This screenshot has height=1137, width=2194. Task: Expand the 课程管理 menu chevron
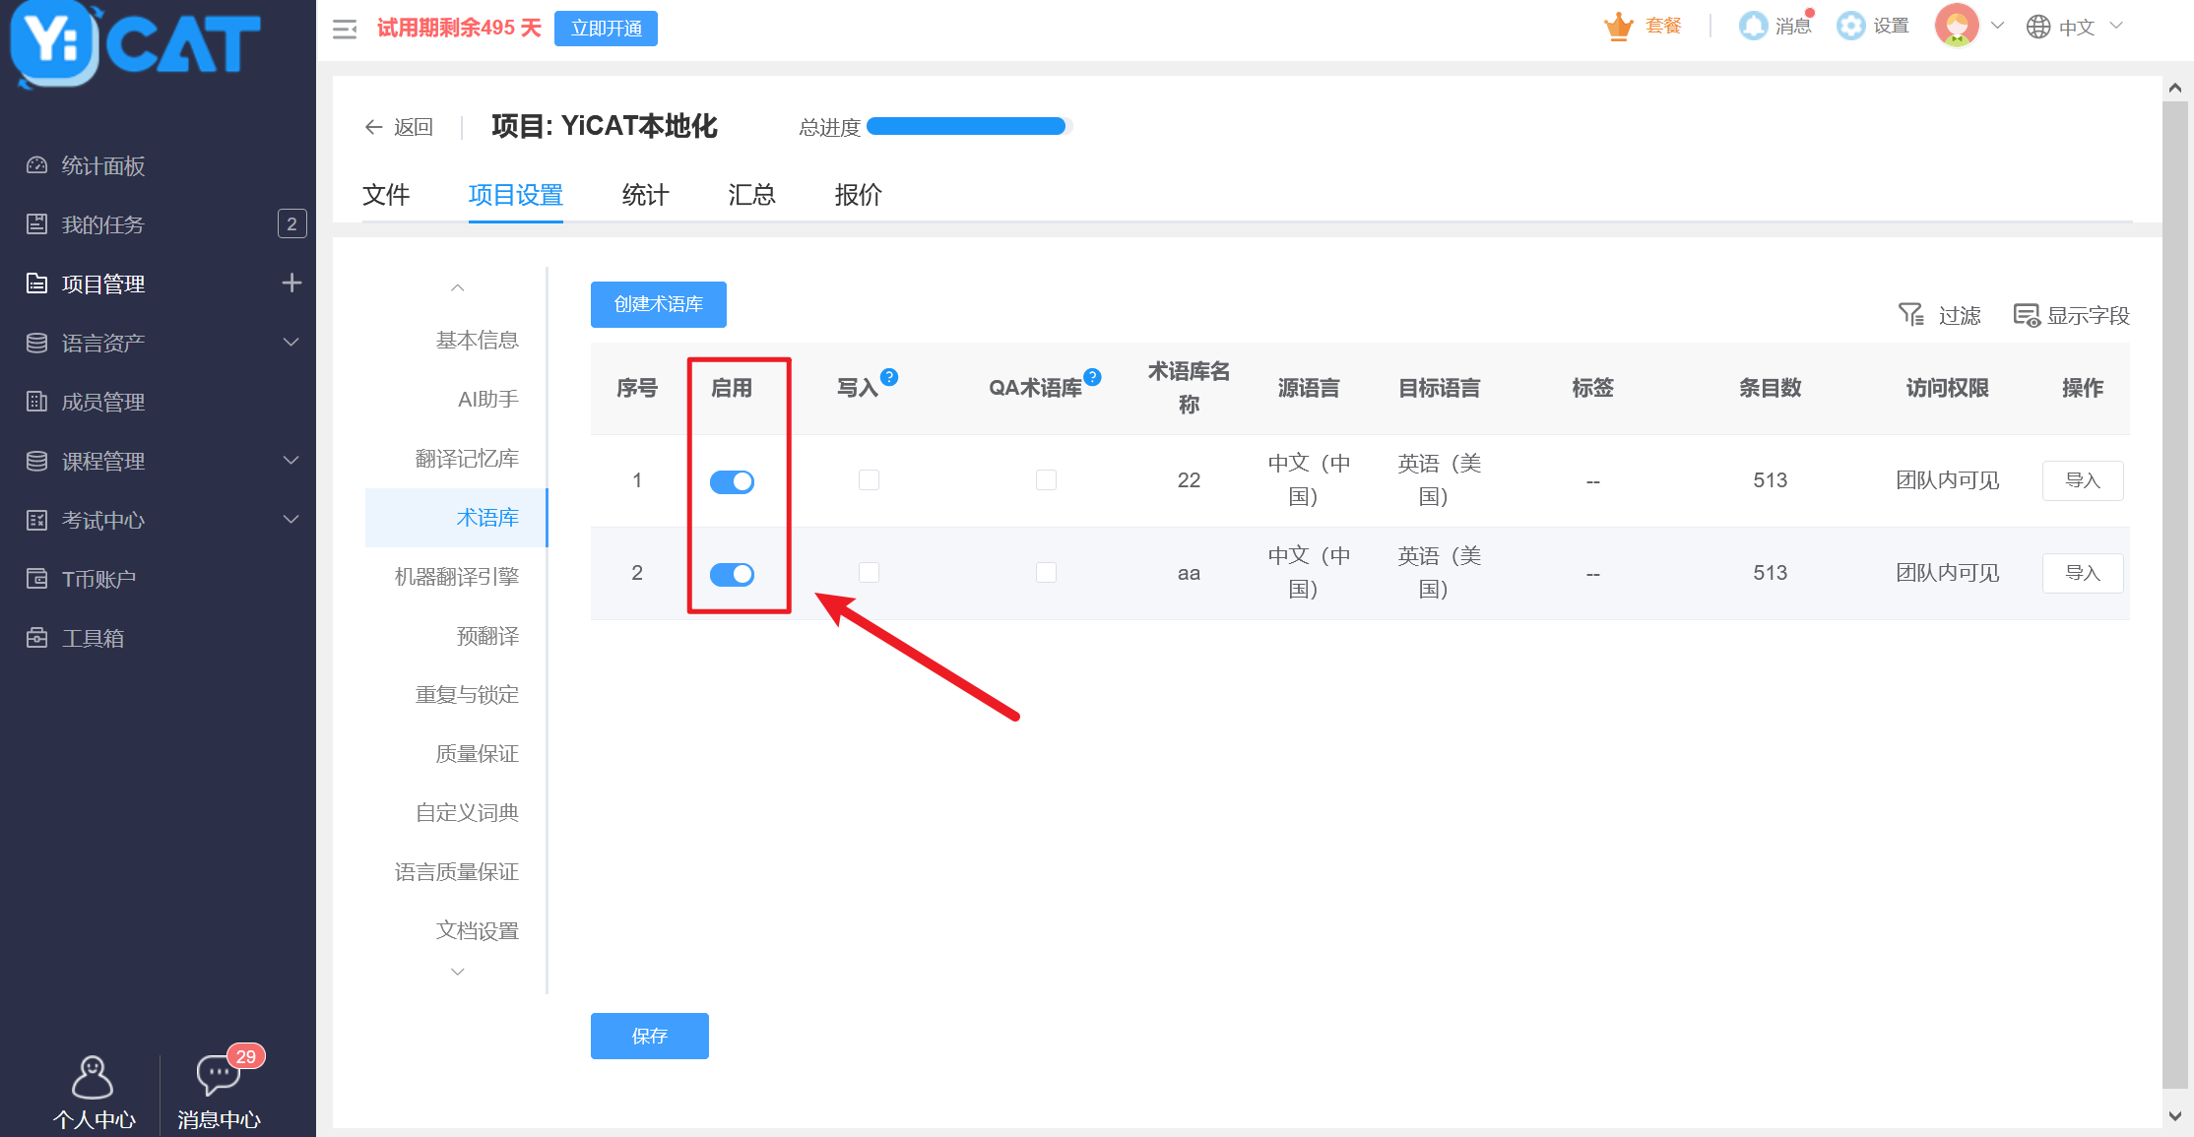coord(290,461)
